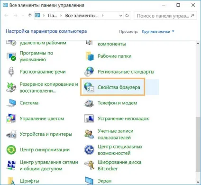The width and height of the screenshot is (201, 185).
Task: Open 'Устройства и принтеры' link
Action: [x=46, y=134]
